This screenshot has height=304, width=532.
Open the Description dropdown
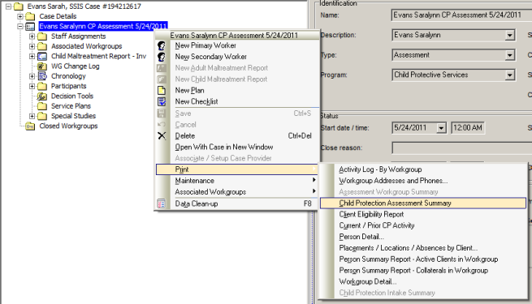(x=509, y=35)
